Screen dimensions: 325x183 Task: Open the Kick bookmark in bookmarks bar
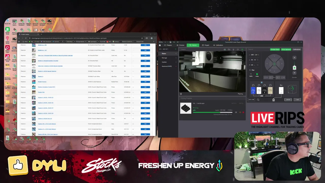(x=31, y=42)
